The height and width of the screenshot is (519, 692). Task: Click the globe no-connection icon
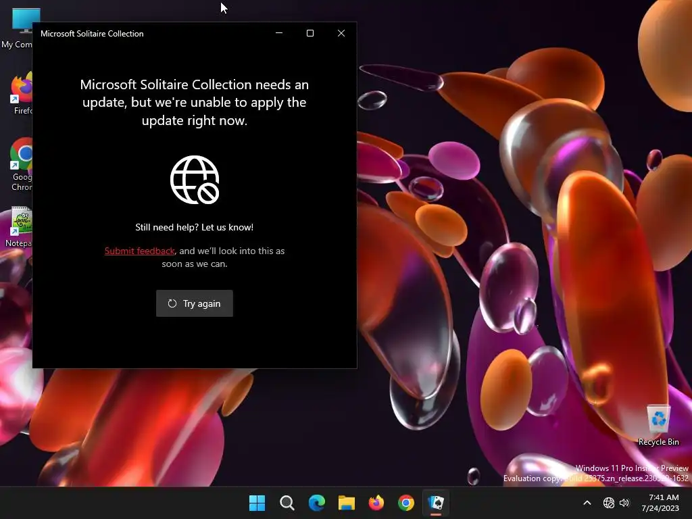[195, 180]
